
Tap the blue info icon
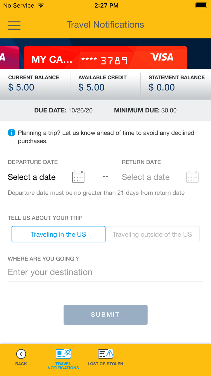pyautogui.click(x=11, y=133)
